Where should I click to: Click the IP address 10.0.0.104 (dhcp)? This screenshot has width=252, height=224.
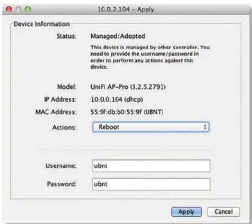pyautogui.click(x=117, y=99)
